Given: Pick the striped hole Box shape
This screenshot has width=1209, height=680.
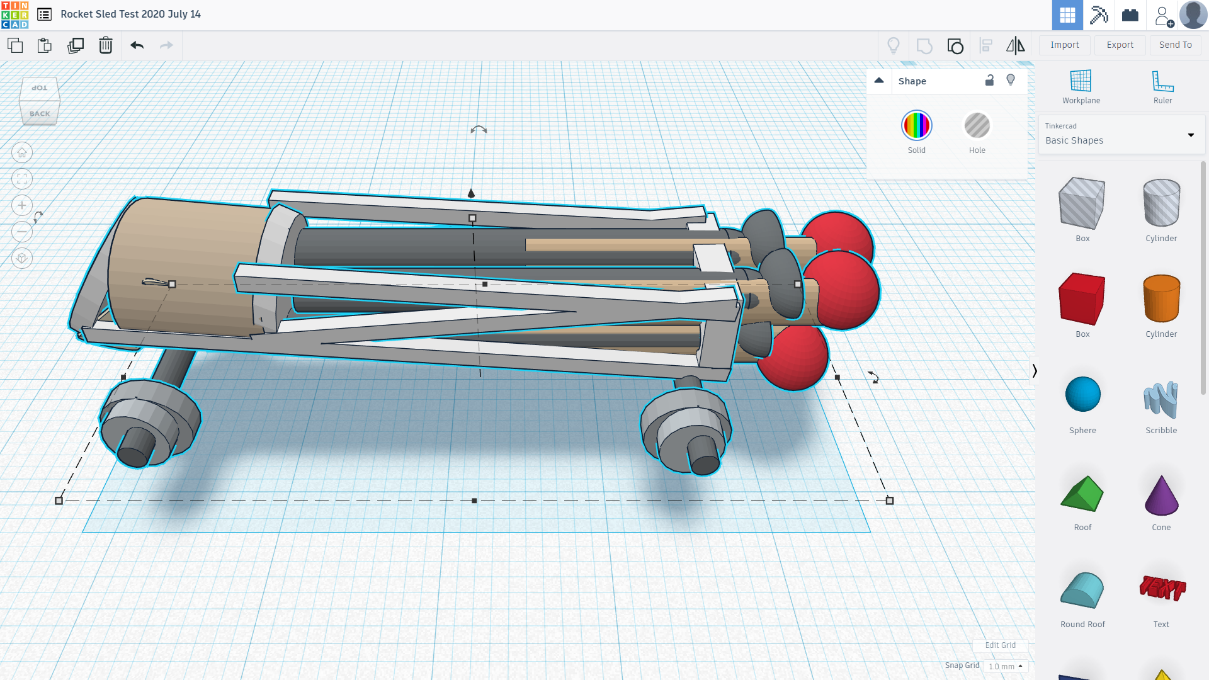Looking at the screenshot, I should (1082, 203).
